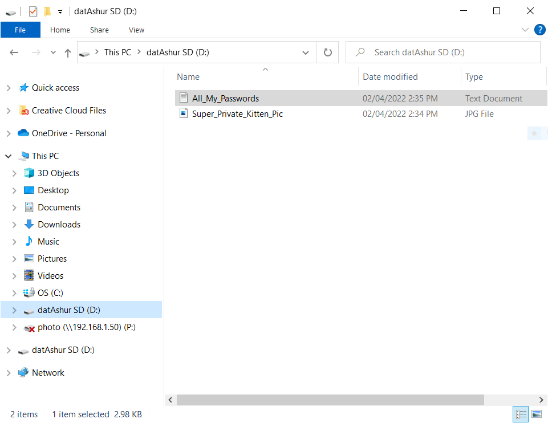Select This PC in the navigation pane
This screenshot has width=548, height=423.
click(x=46, y=156)
